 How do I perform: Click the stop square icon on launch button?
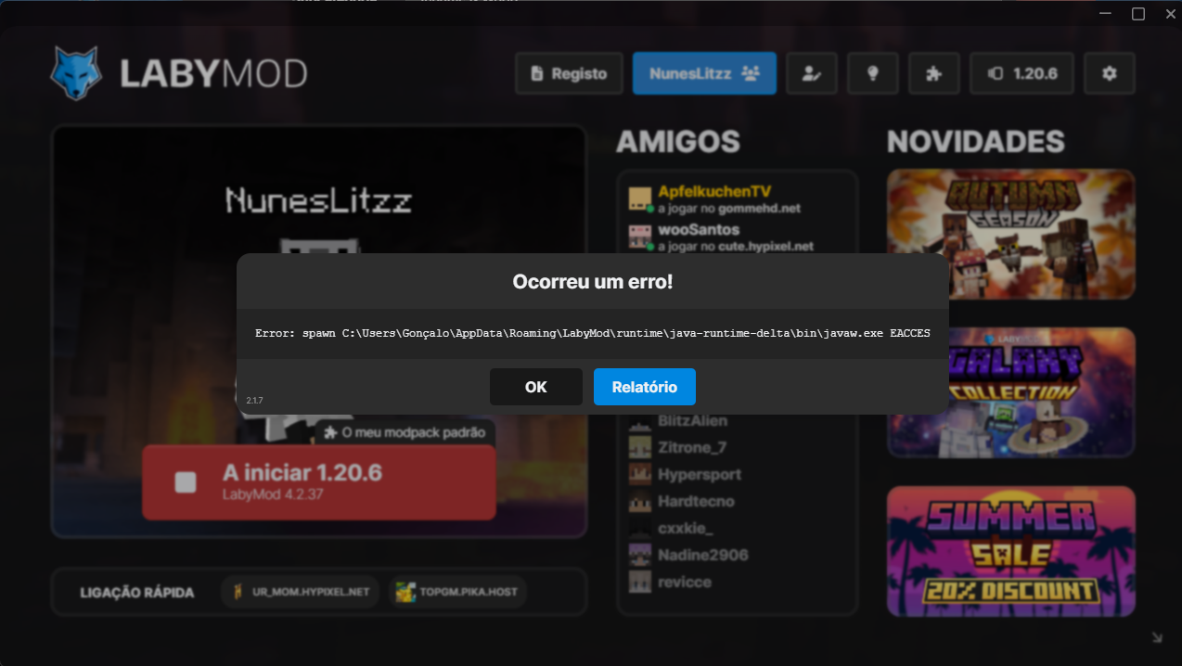point(186,482)
